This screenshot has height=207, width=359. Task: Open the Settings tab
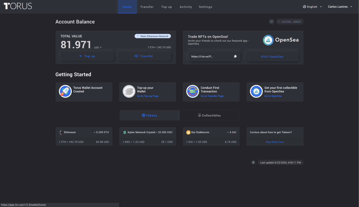(205, 7)
